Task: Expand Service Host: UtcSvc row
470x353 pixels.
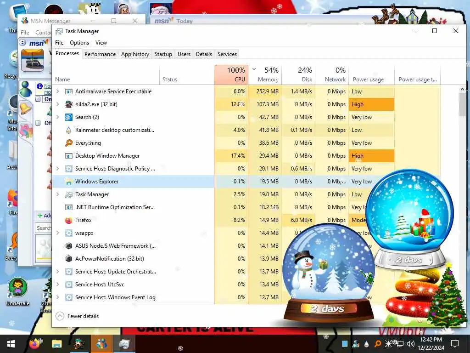Action: (x=57, y=285)
